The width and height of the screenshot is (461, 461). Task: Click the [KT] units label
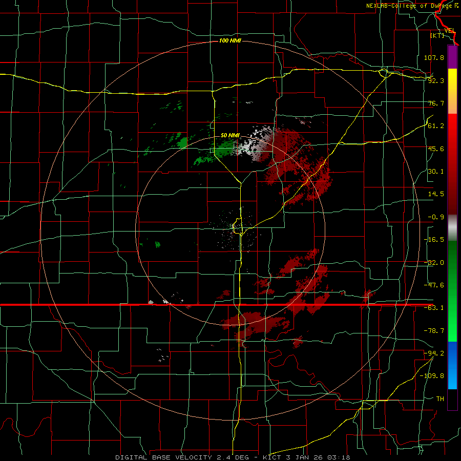(x=437, y=35)
